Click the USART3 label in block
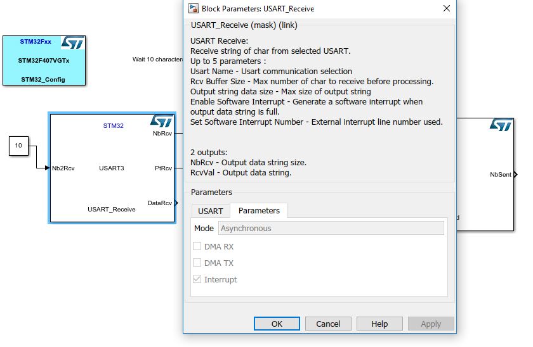Image resolution: width=533 pixels, height=347 pixels. click(112, 168)
